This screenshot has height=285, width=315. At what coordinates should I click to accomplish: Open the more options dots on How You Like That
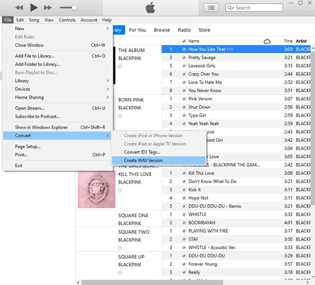coord(230,49)
